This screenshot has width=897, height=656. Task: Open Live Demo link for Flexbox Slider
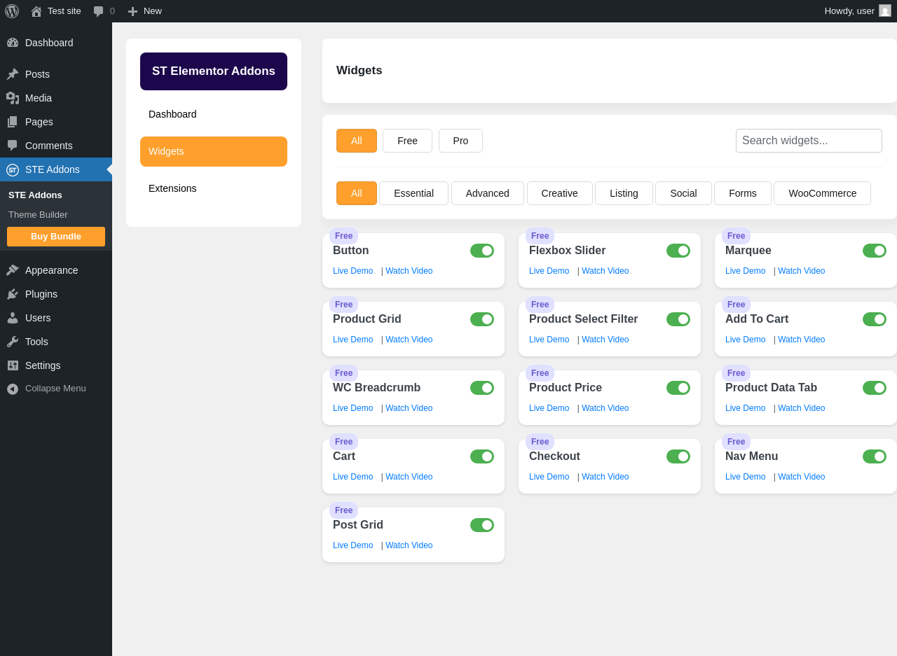[549, 271]
